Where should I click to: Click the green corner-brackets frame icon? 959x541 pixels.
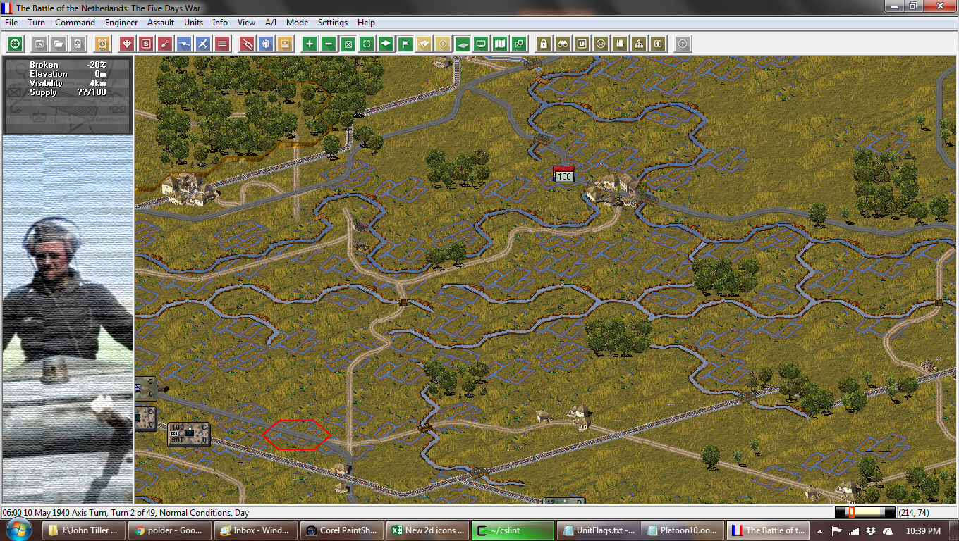[x=367, y=44]
